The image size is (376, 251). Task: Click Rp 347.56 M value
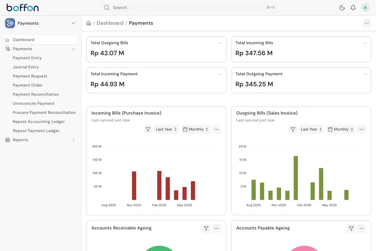254,53
